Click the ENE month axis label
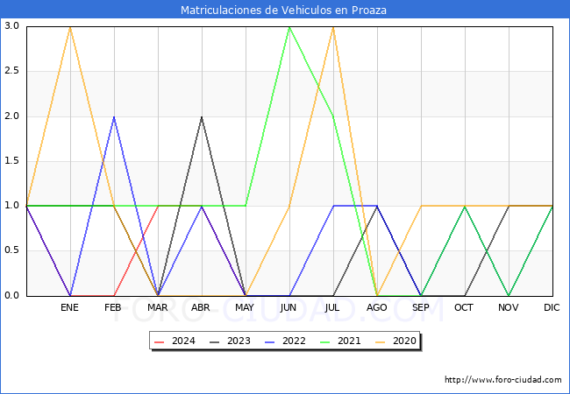Image resolution: width=570 pixels, height=394 pixels. tap(69, 307)
